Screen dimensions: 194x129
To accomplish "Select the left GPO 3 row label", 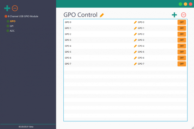I will click(x=68, y=40).
